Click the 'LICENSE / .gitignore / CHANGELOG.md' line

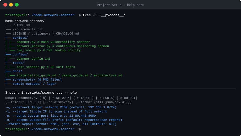click(x=46, y=33)
